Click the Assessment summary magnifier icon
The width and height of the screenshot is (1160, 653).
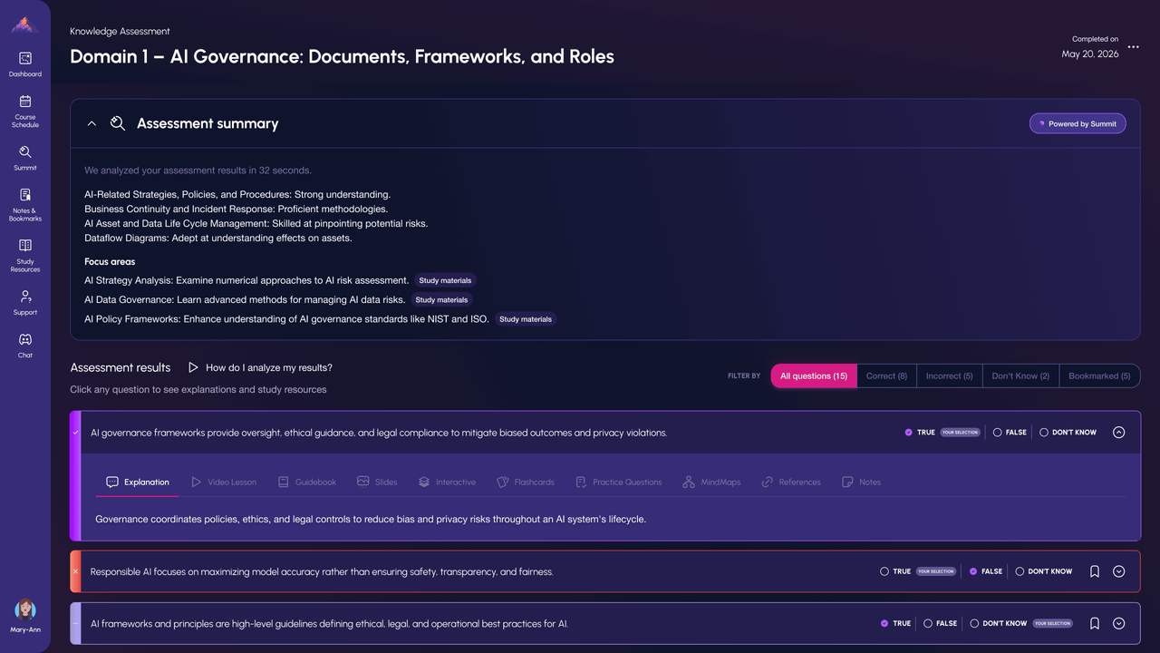click(x=118, y=123)
